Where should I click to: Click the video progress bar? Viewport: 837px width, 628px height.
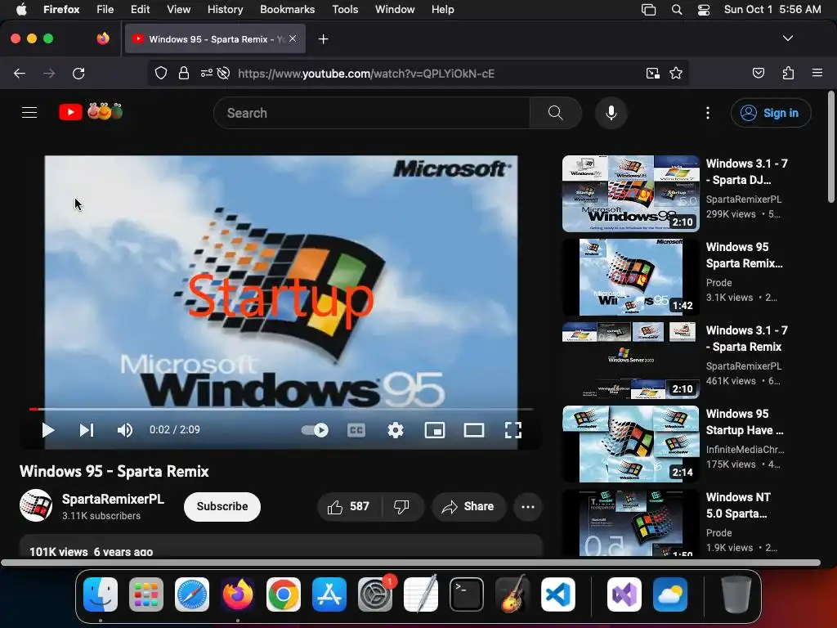tap(281, 410)
